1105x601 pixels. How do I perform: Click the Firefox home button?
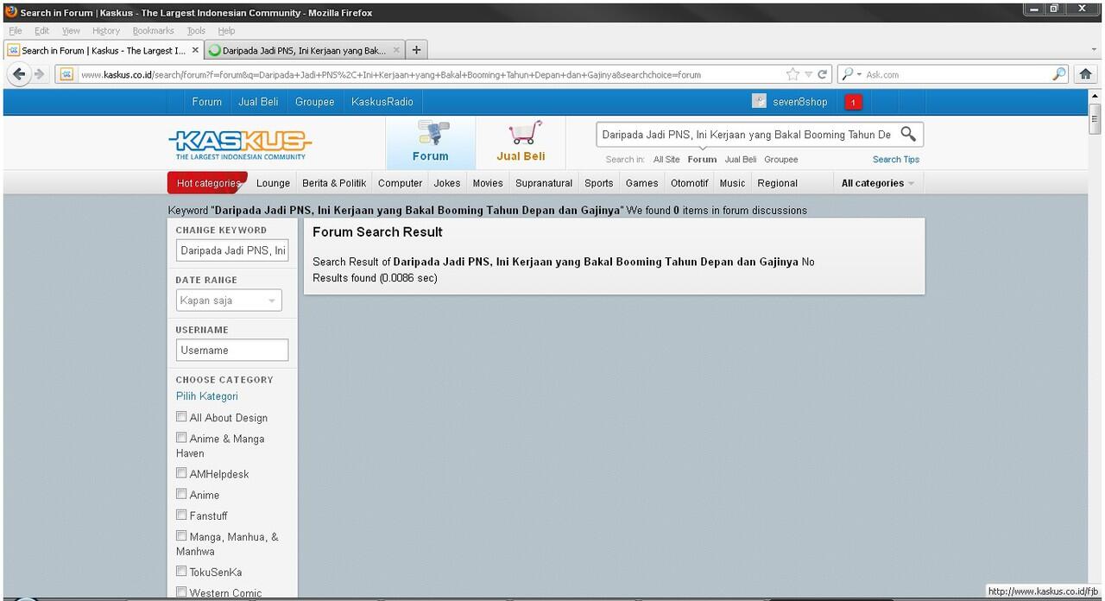[x=1086, y=74]
